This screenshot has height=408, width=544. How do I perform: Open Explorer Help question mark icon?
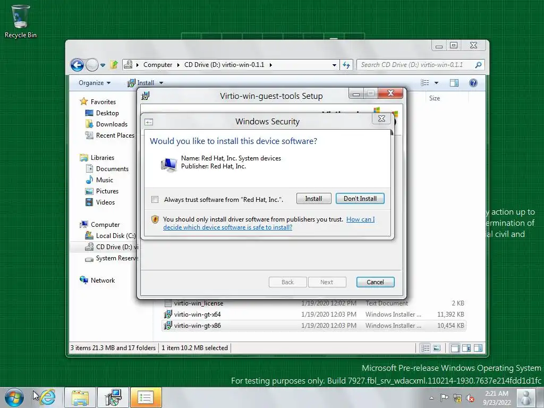pyautogui.click(x=473, y=82)
